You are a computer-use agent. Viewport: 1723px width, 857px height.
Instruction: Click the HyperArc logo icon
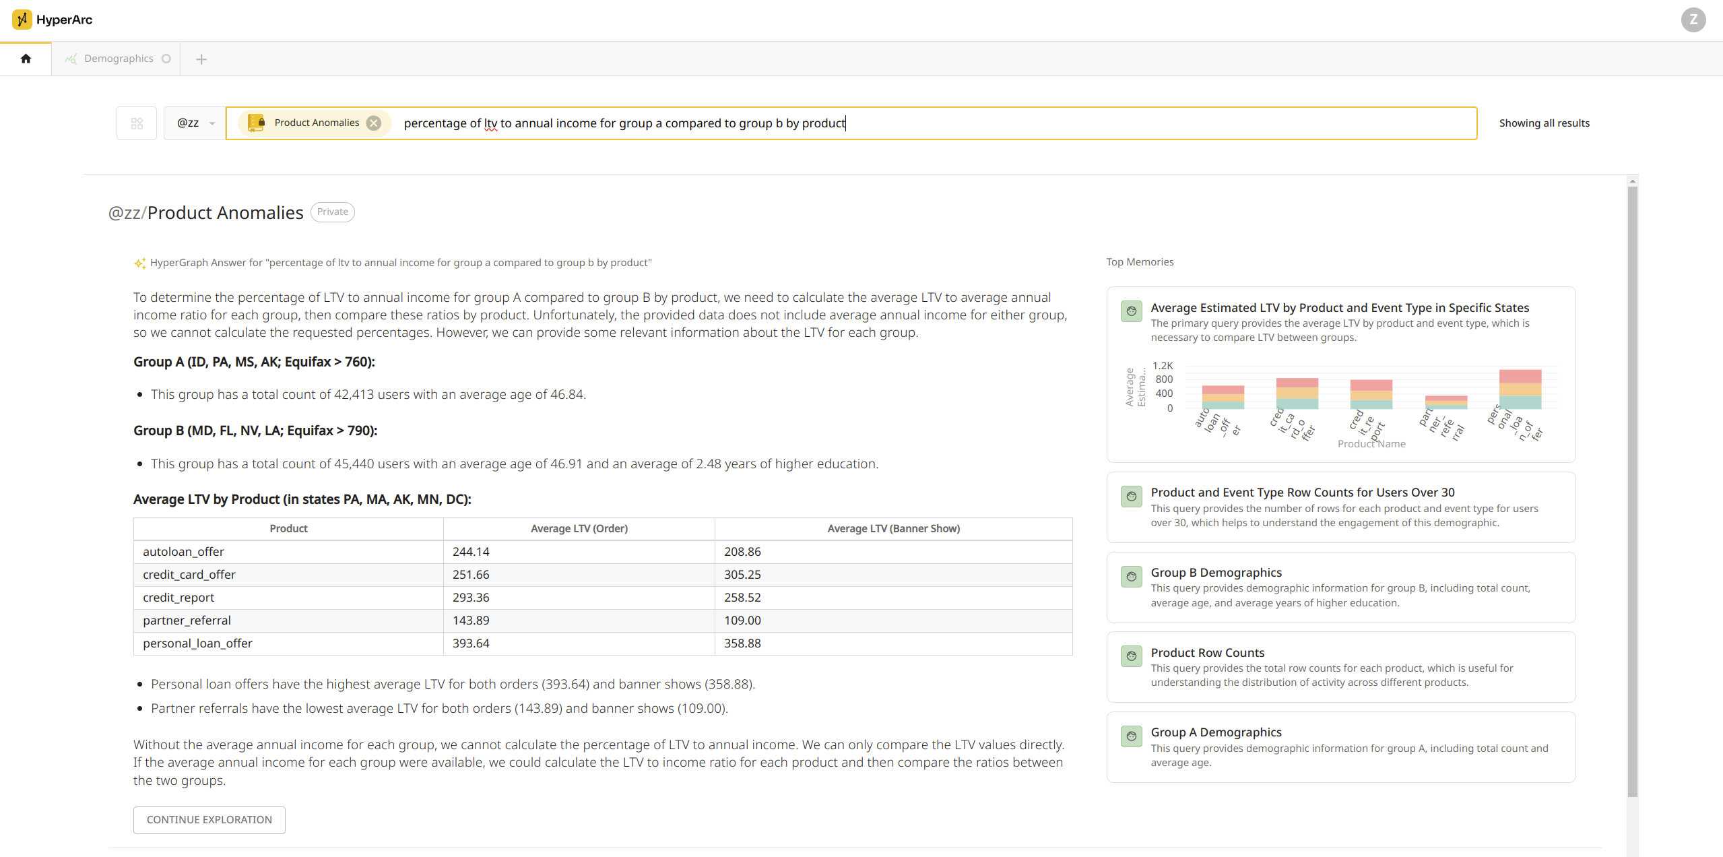pyautogui.click(x=22, y=20)
